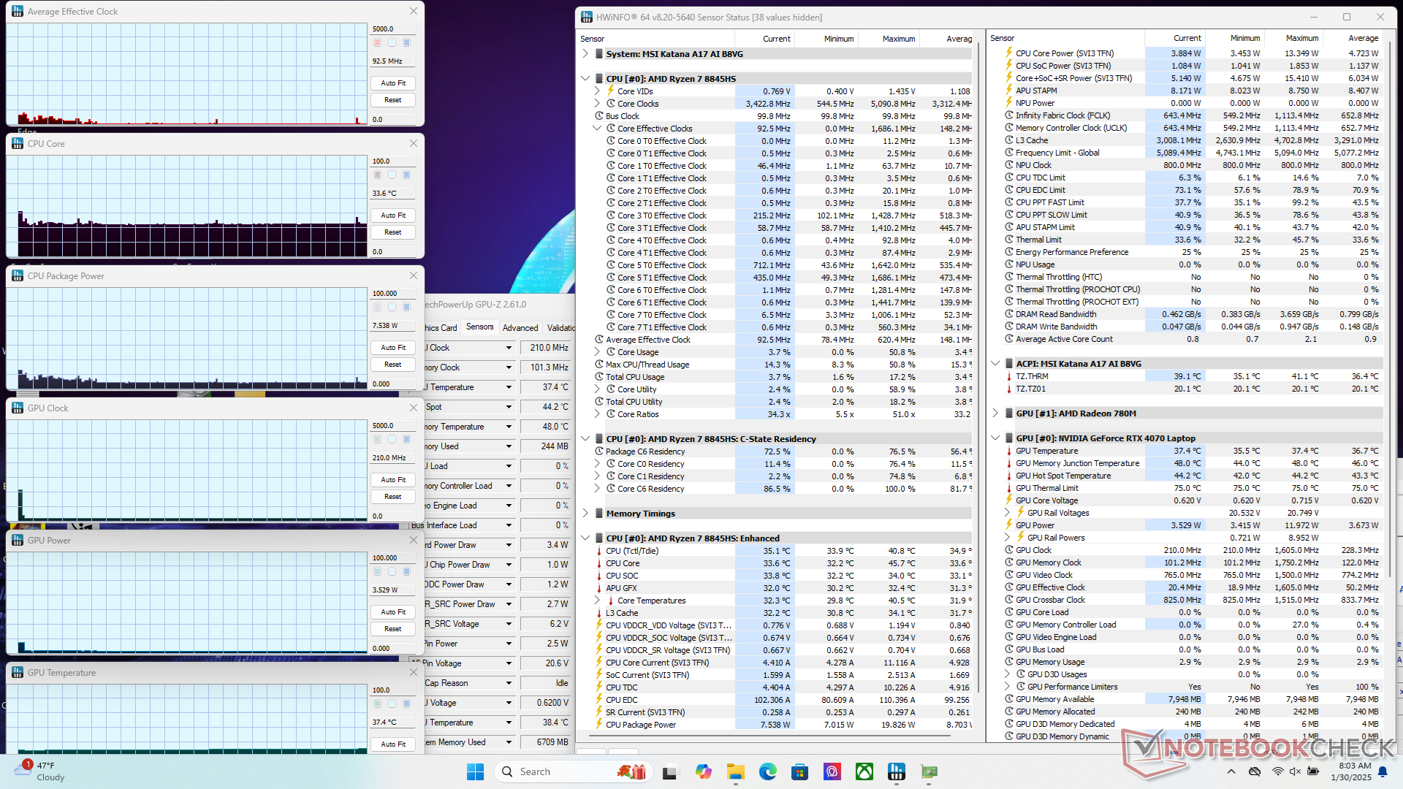This screenshot has height=789, width=1403.
Task: Open GPU-Z Hot Spot sensor dropdown
Action: tap(509, 407)
